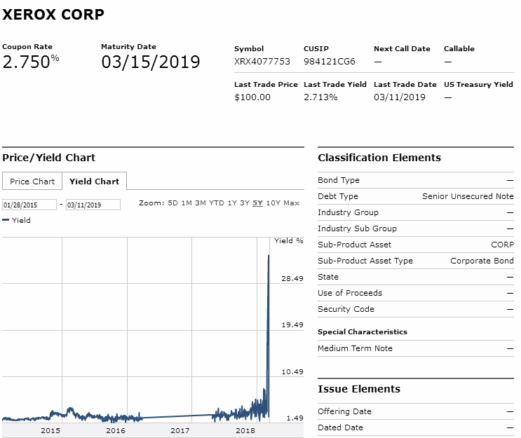Click the Medium Term Note row label
Image resolution: width=521 pixels, height=438 pixels.
[355, 348]
